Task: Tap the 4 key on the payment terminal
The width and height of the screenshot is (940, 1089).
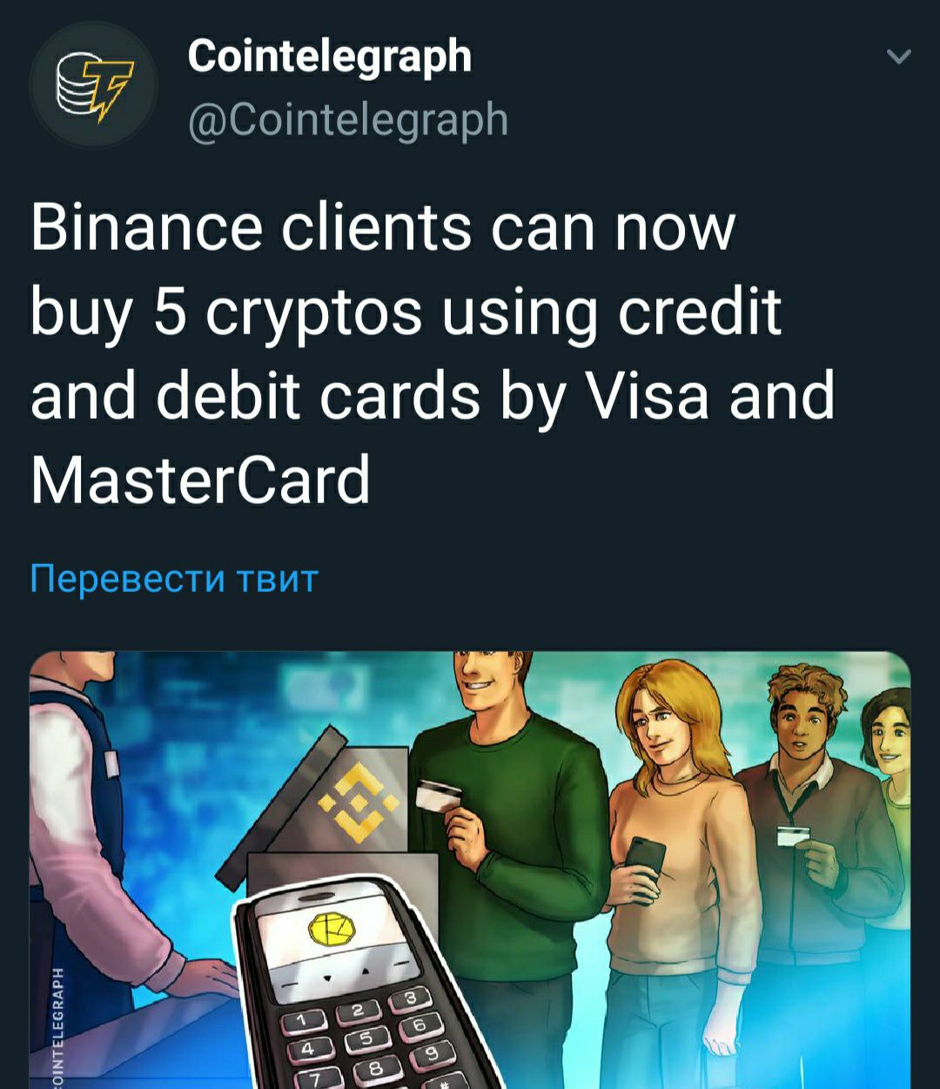Action: pos(312,1051)
